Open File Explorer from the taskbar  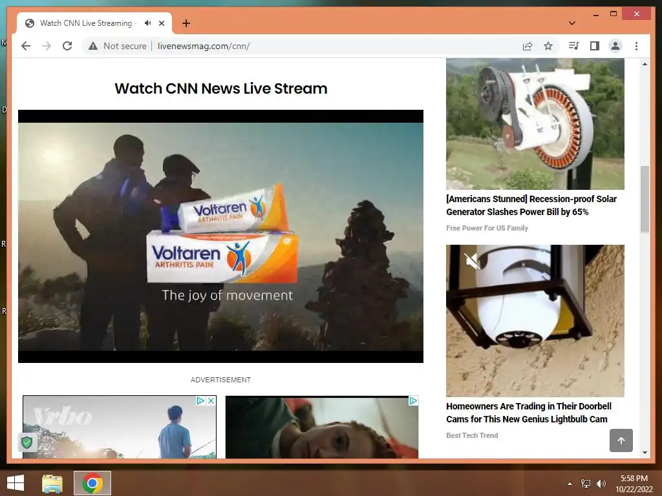click(x=52, y=483)
